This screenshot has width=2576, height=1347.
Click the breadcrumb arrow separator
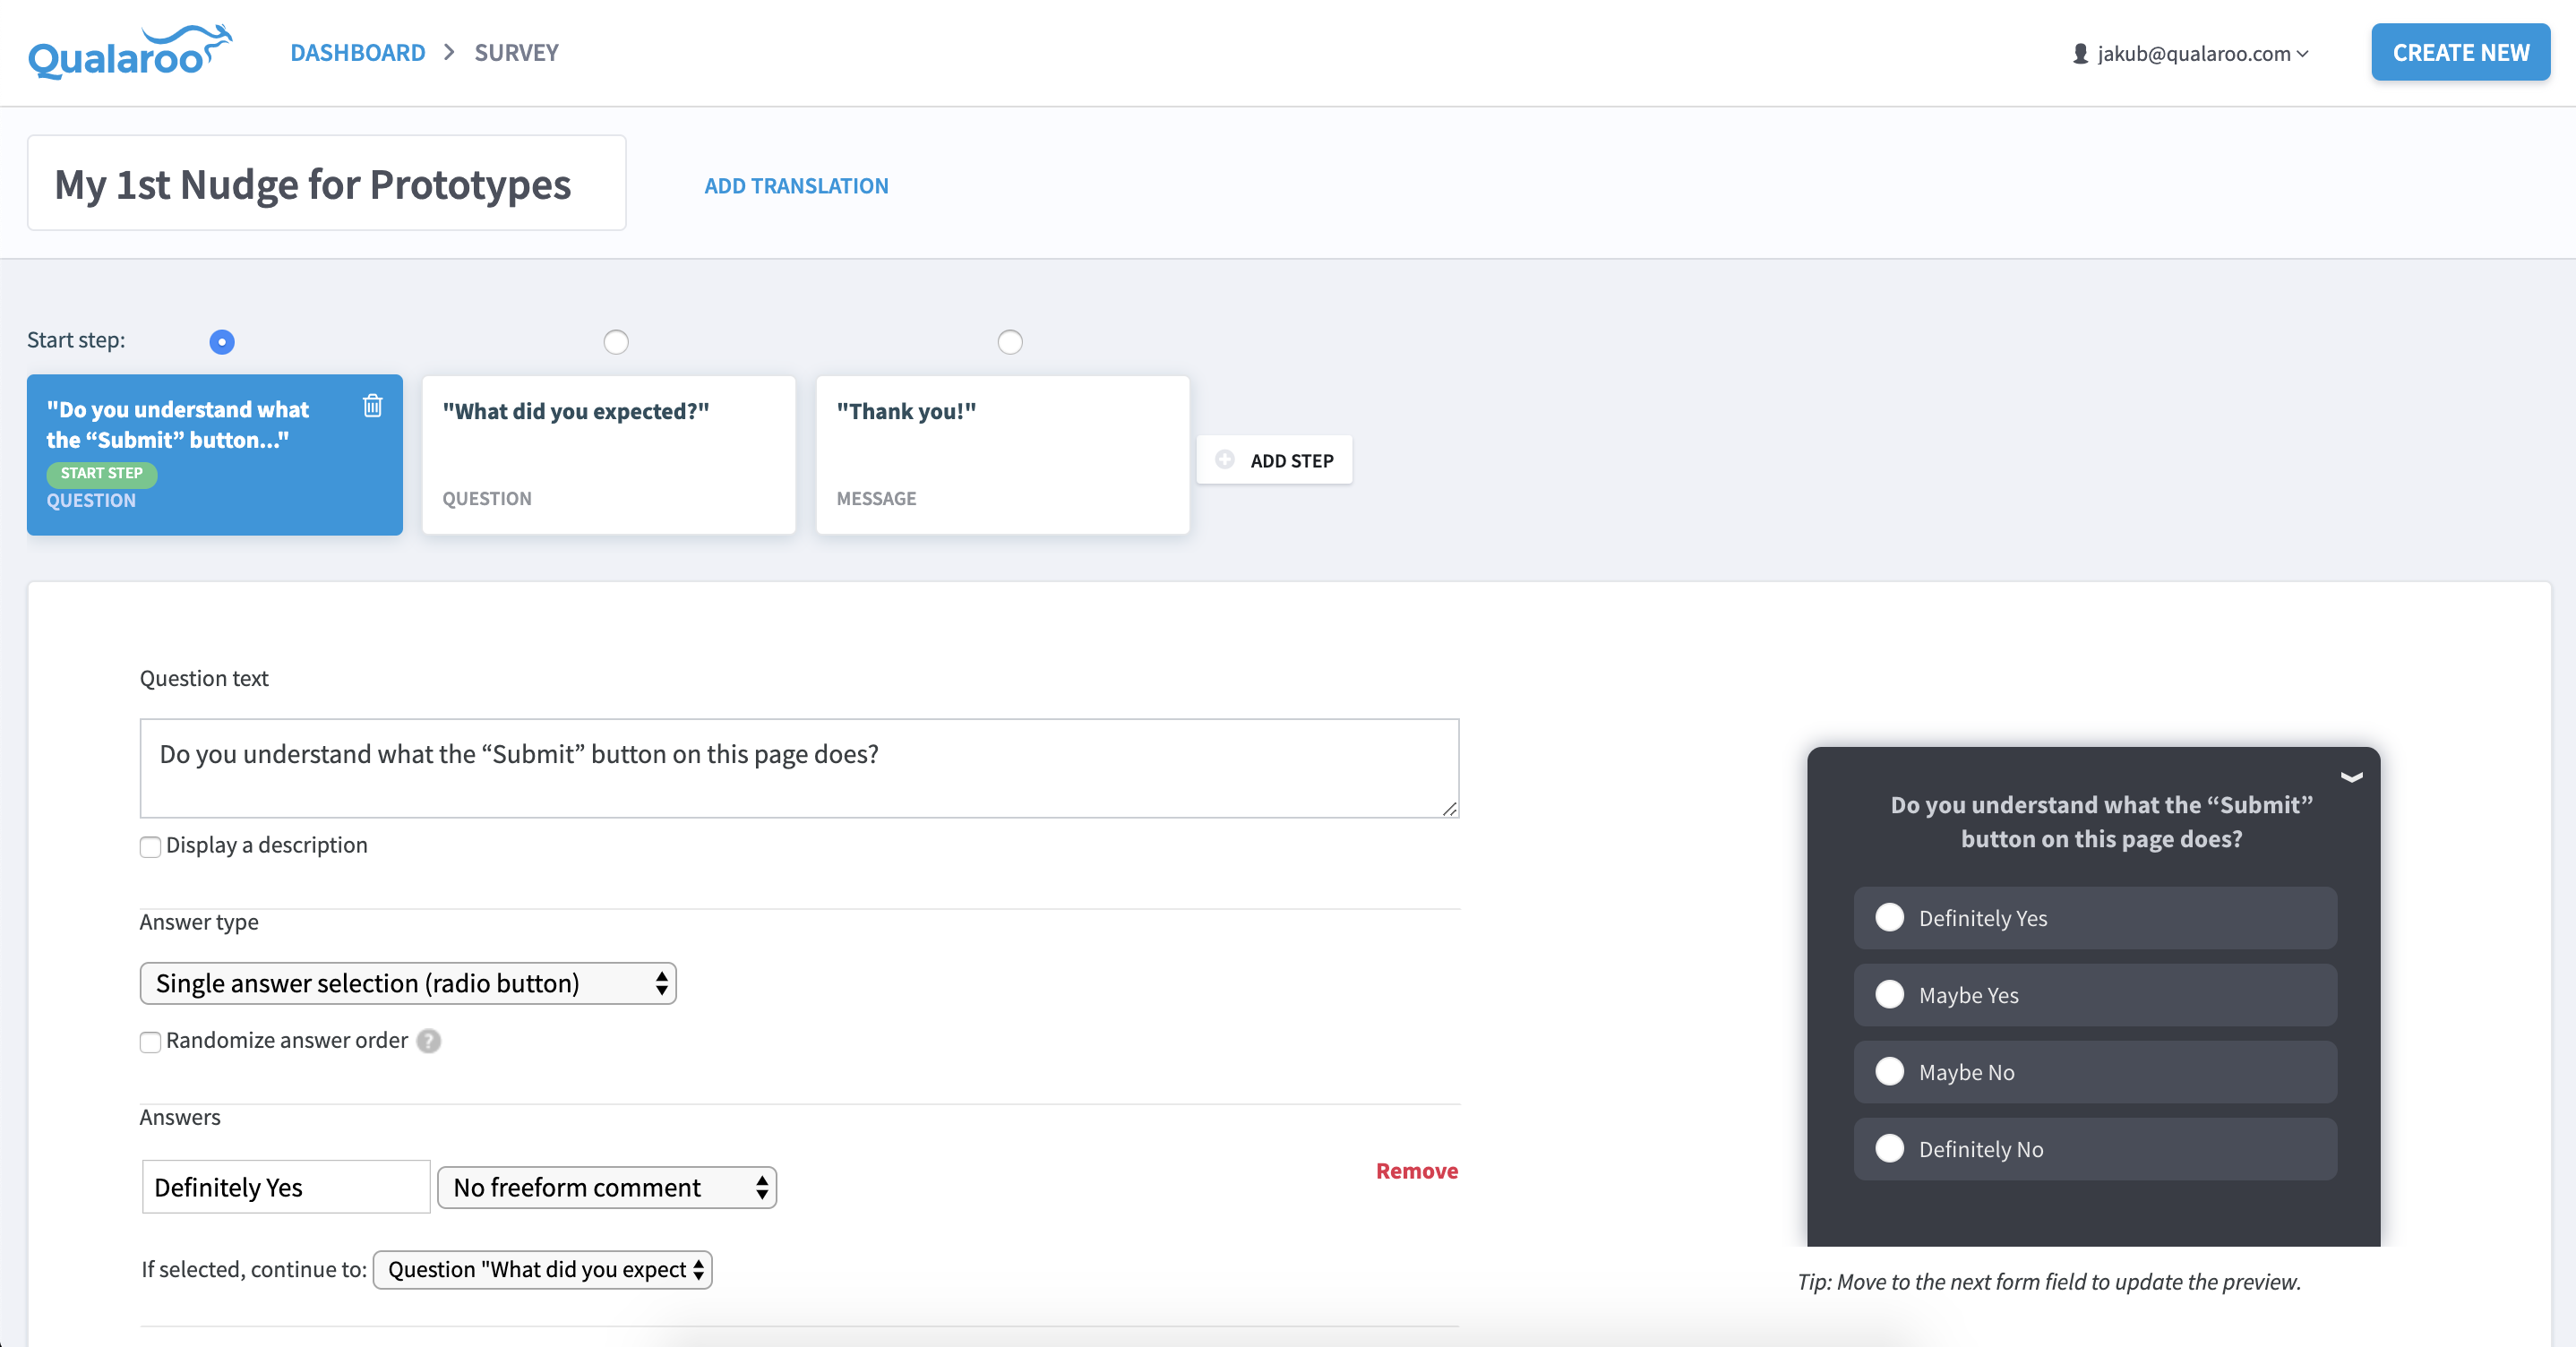[450, 52]
